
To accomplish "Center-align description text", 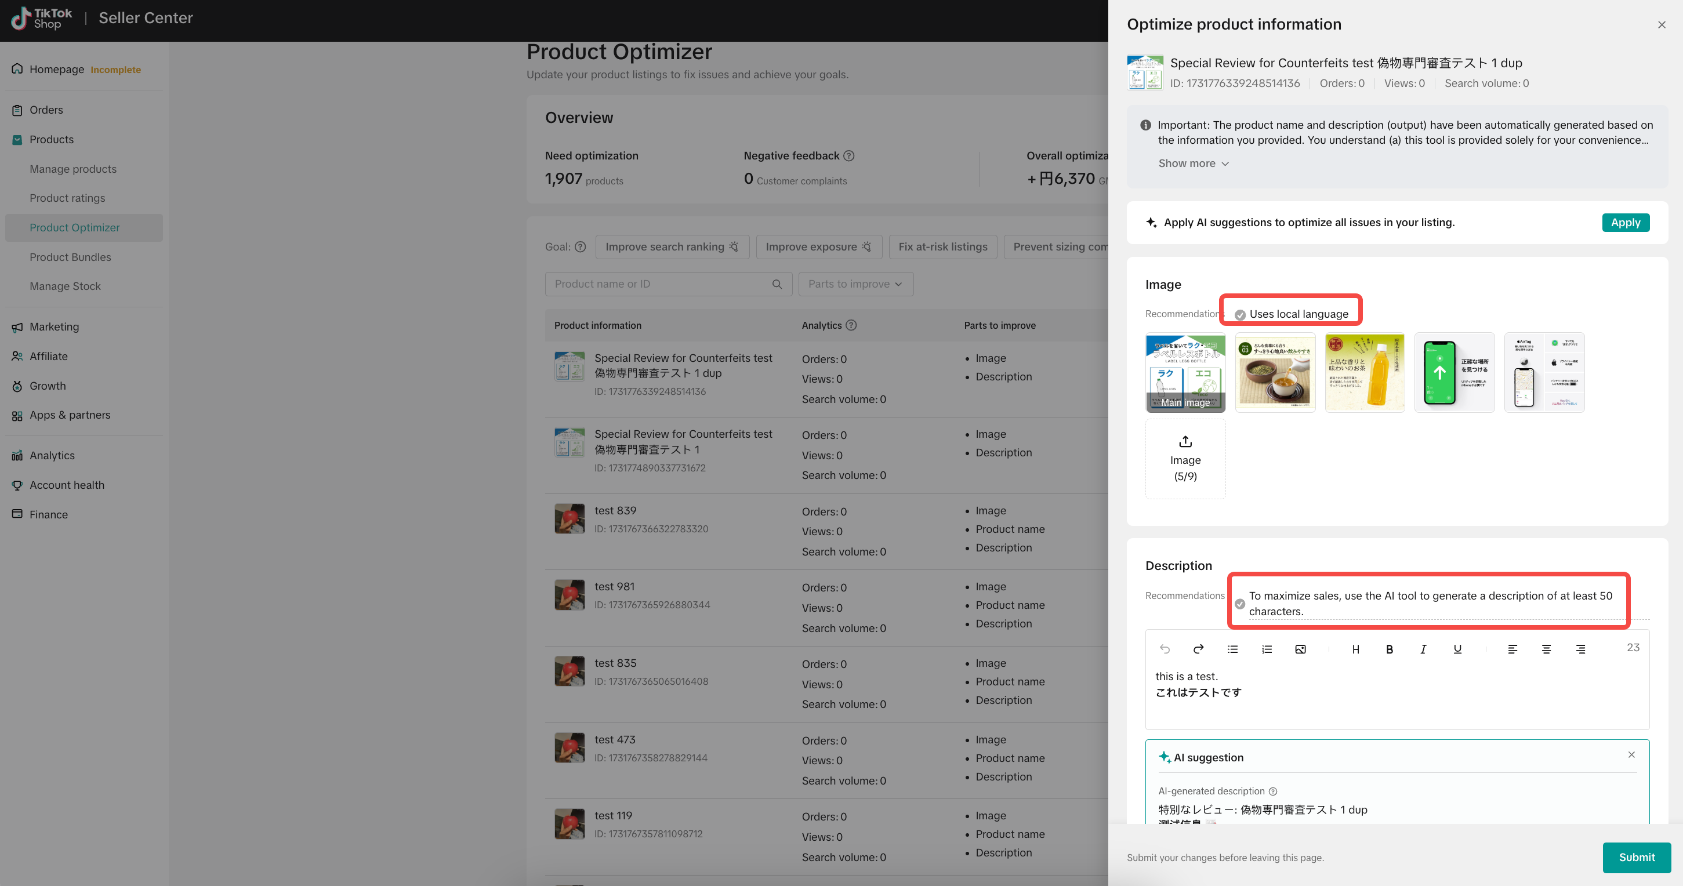I will pyautogui.click(x=1547, y=649).
